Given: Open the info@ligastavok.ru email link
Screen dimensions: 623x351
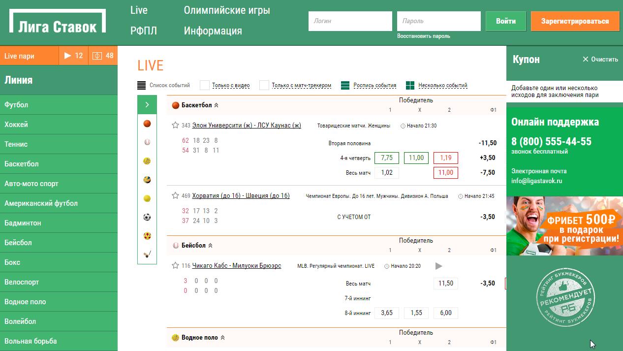Looking at the screenshot, I should coord(536,181).
